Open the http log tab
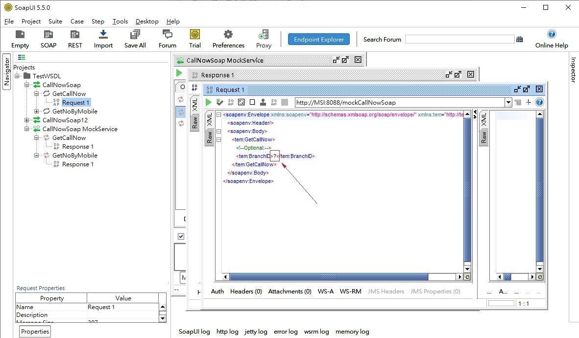 pos(227,331)
